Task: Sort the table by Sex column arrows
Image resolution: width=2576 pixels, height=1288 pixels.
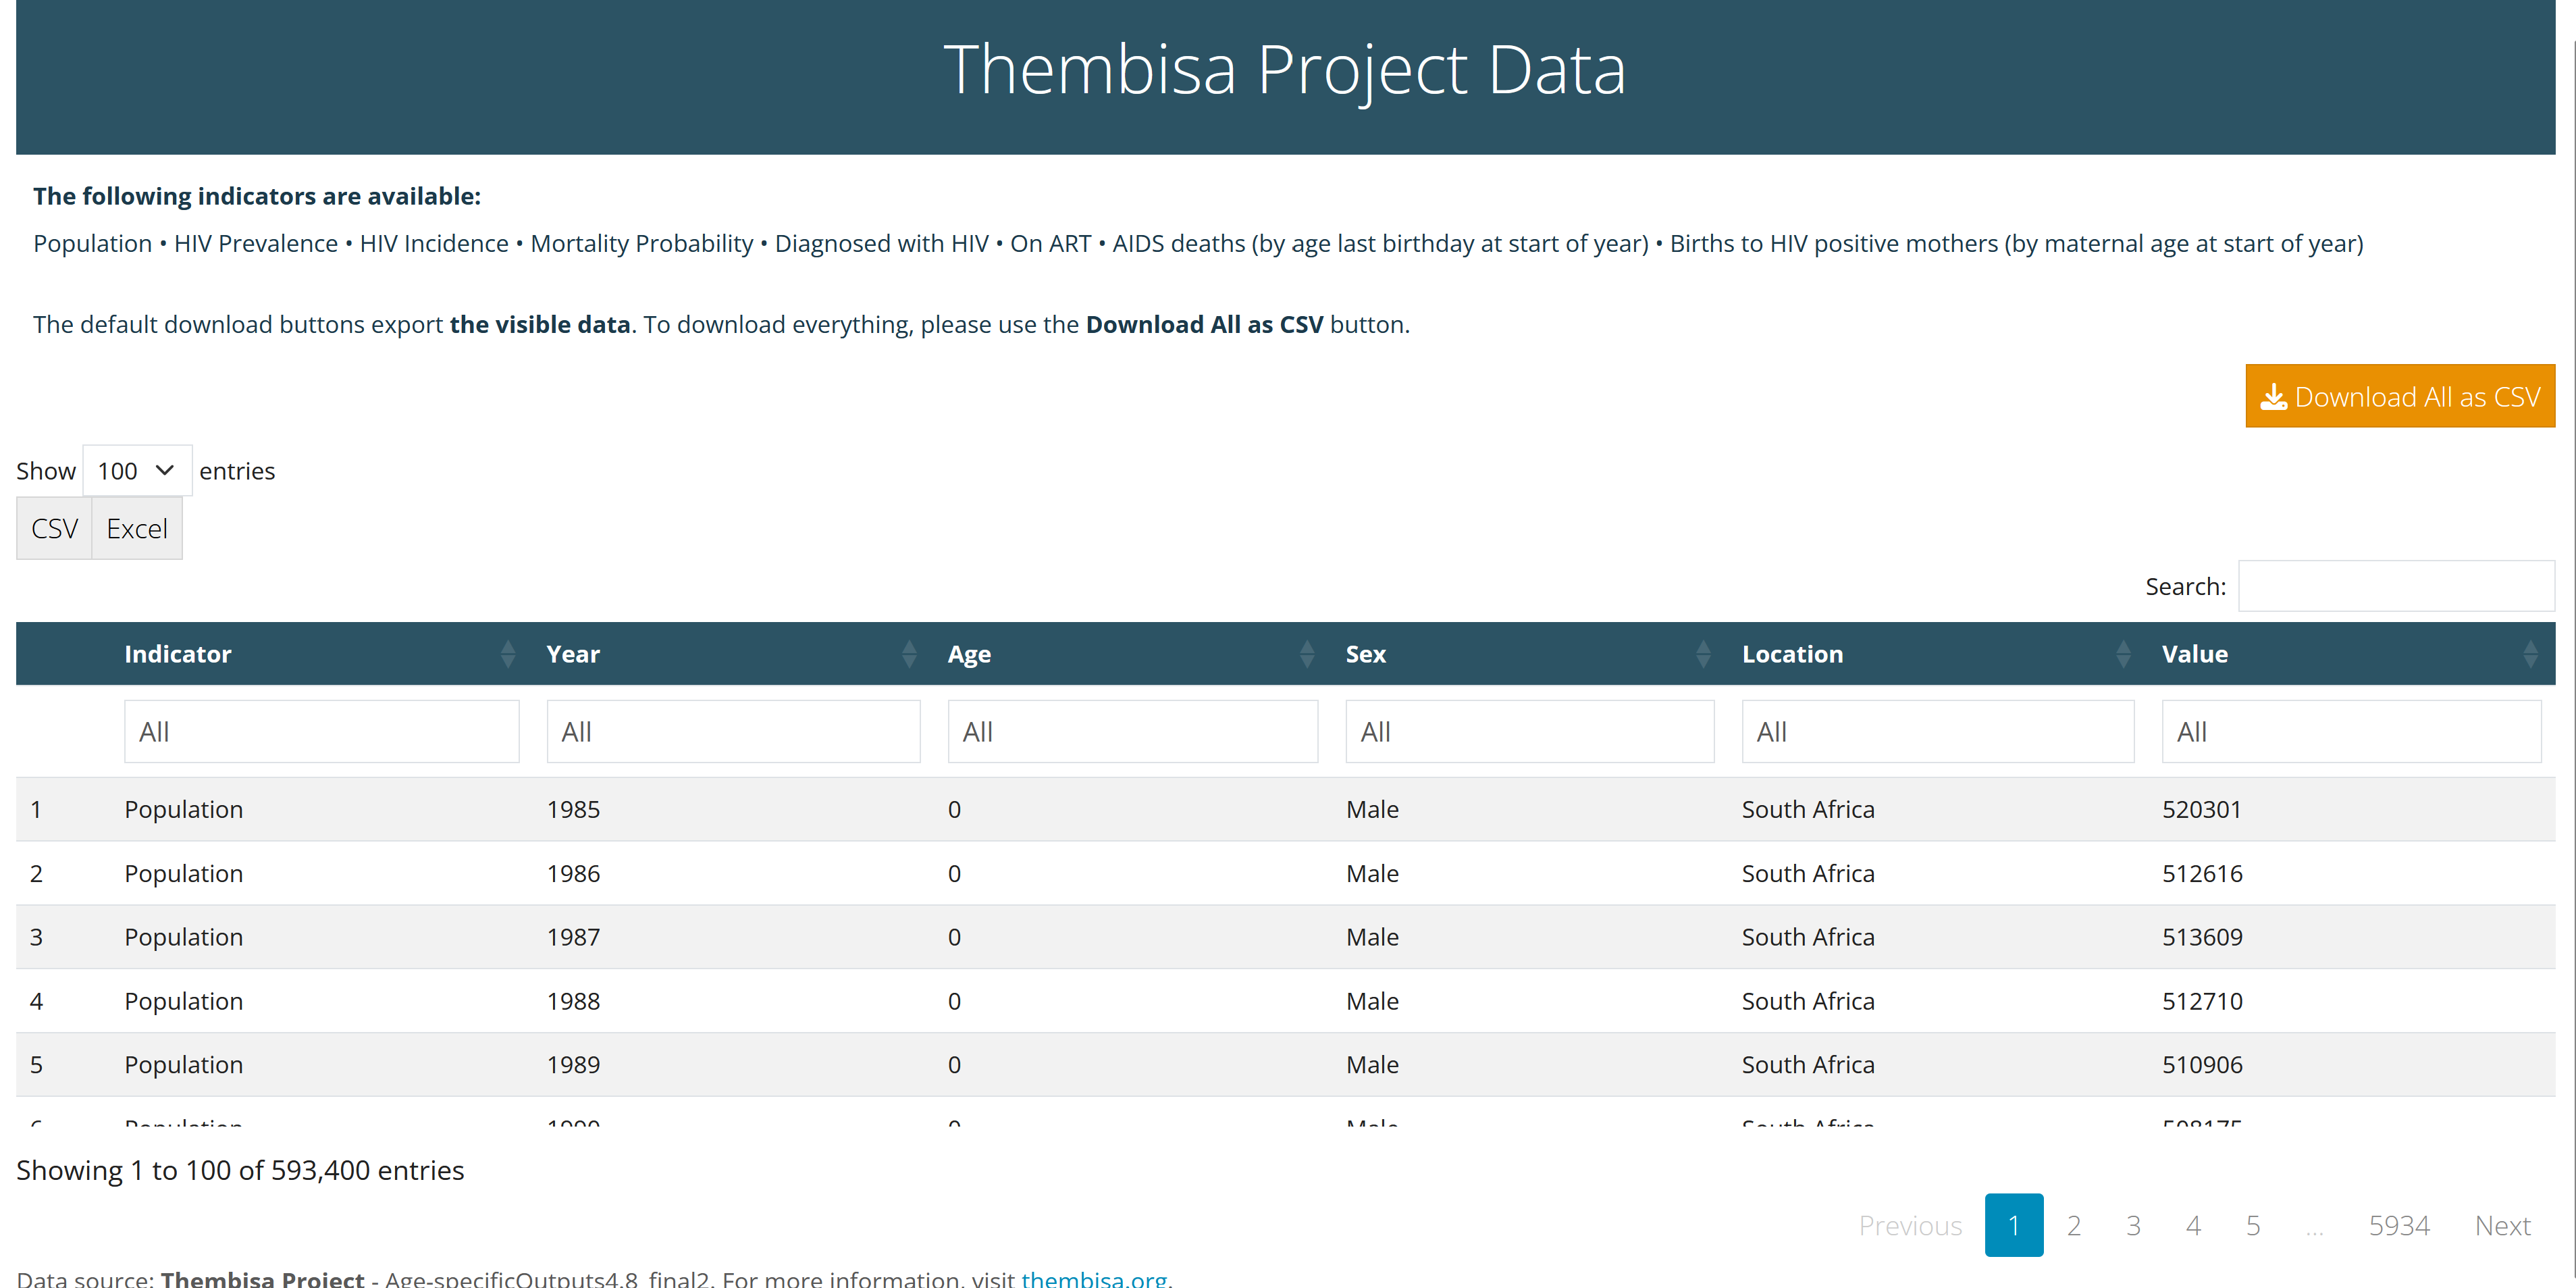Action: 1703,654
